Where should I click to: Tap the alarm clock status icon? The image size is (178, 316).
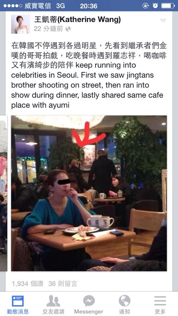[x=155, y=6]
